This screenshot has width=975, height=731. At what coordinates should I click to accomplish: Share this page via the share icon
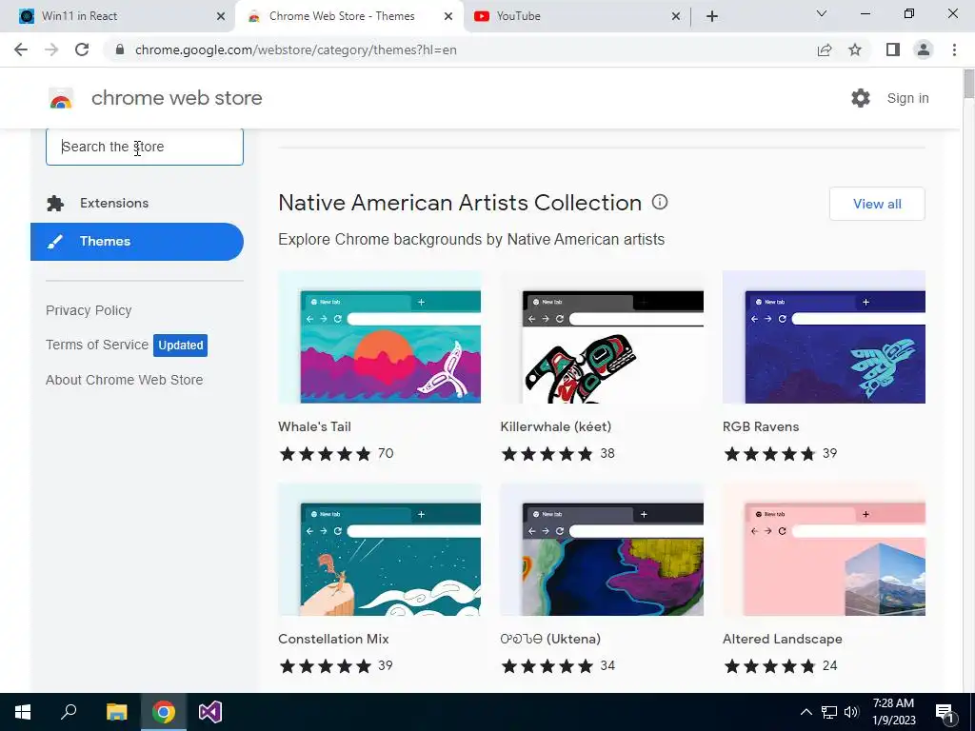[825, 49]
